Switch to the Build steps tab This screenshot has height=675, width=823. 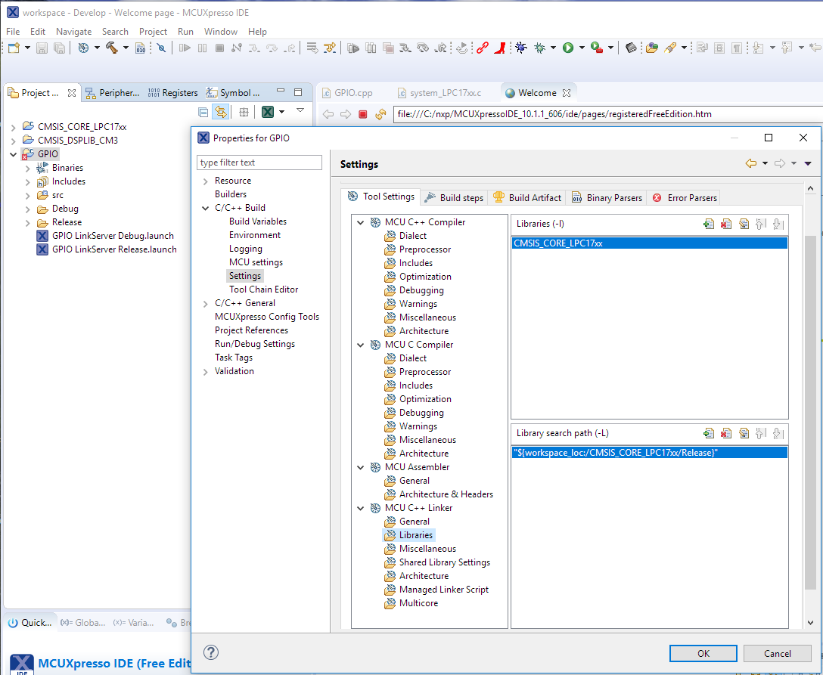click(x=454, y=198)
